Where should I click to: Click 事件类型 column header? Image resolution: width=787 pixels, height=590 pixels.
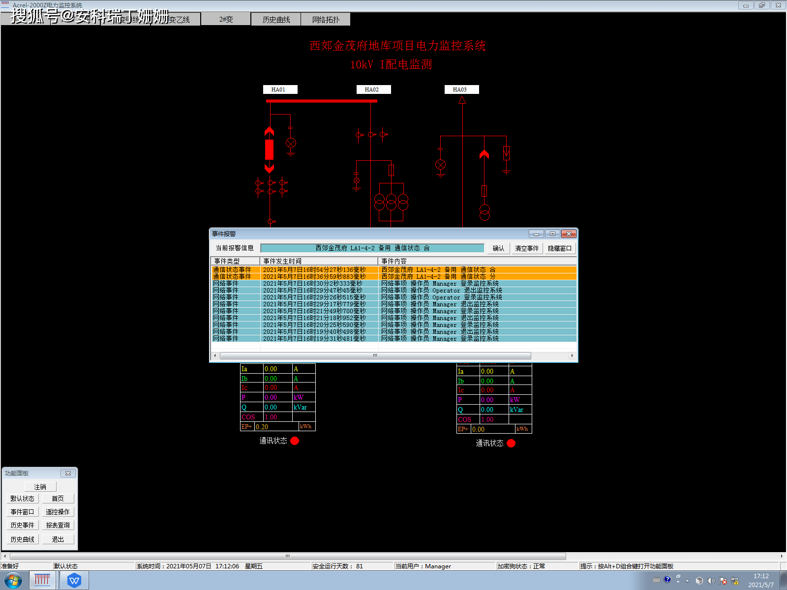(x=235, y=261)
